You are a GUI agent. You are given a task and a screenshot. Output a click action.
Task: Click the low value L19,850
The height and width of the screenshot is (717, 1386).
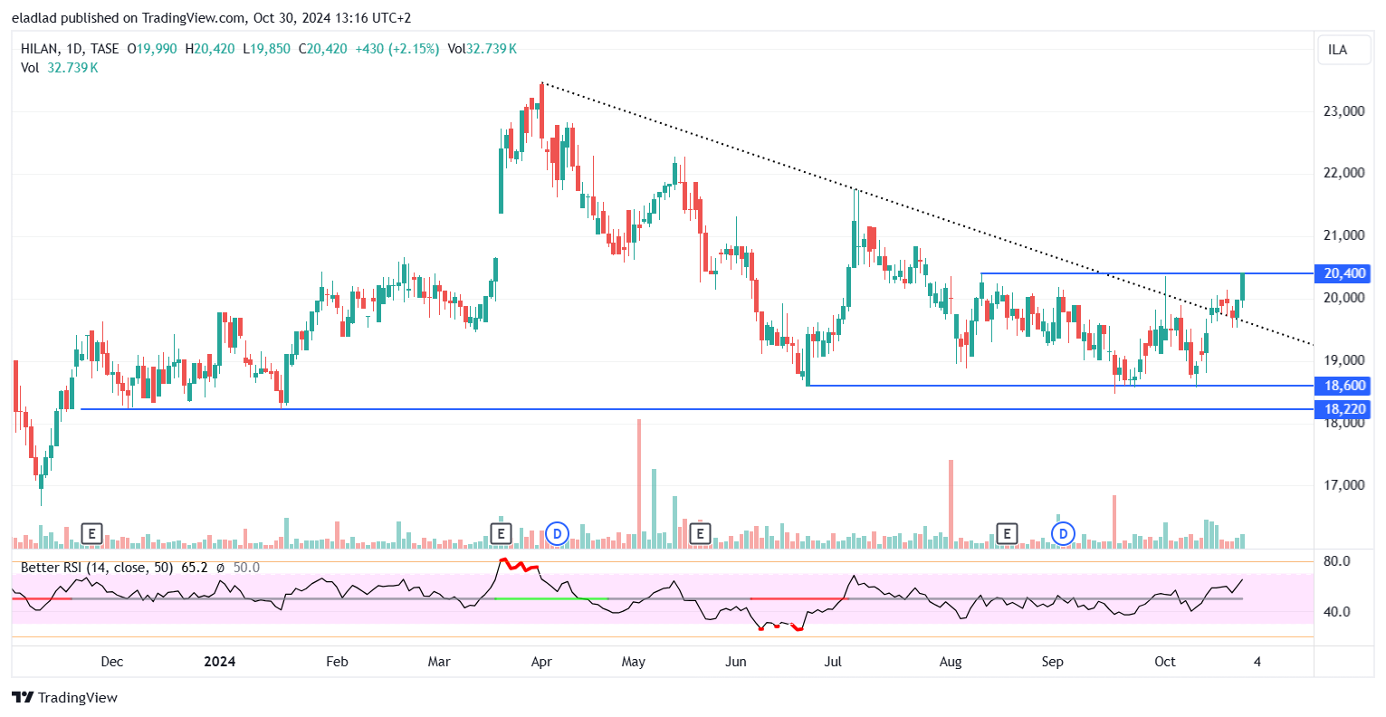coord(266,49)
